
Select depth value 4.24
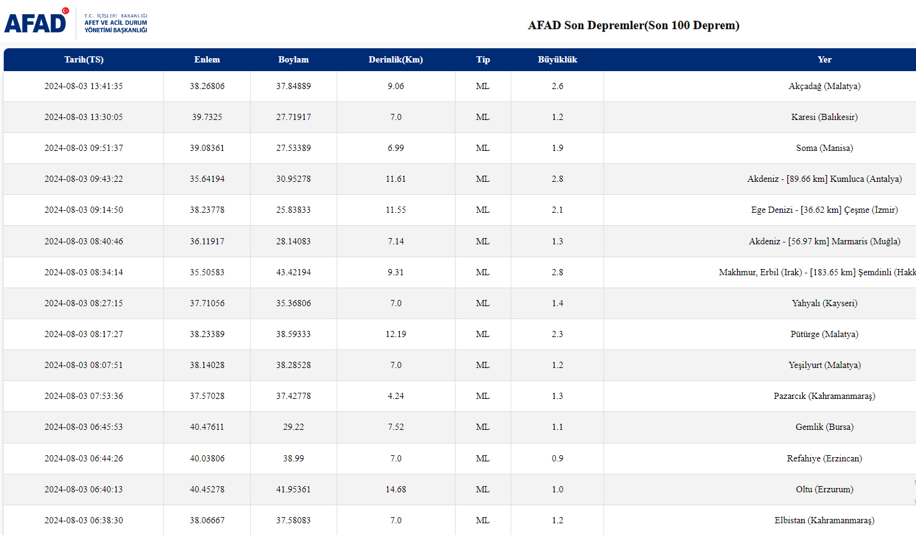[395, 396]
